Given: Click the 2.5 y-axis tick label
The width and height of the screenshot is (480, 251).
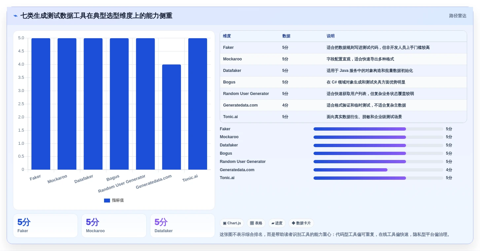Looking at the screenshot, I should click(x=21, y=104).
